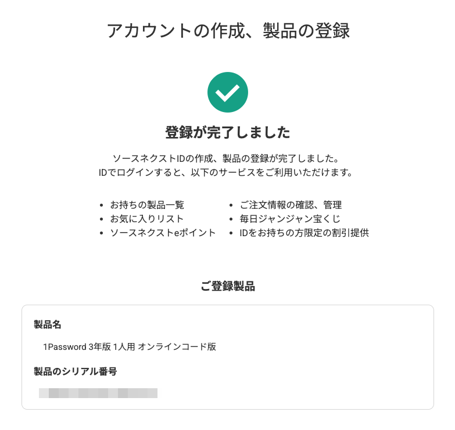Click the アカウントの作成、製品の登録 page title

[228, 31]
